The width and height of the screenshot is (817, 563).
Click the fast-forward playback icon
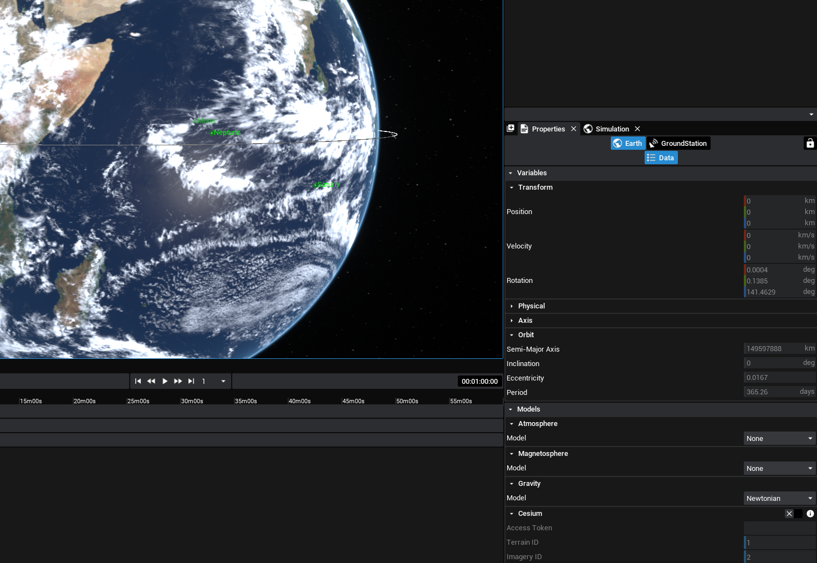tap(178, 381)
